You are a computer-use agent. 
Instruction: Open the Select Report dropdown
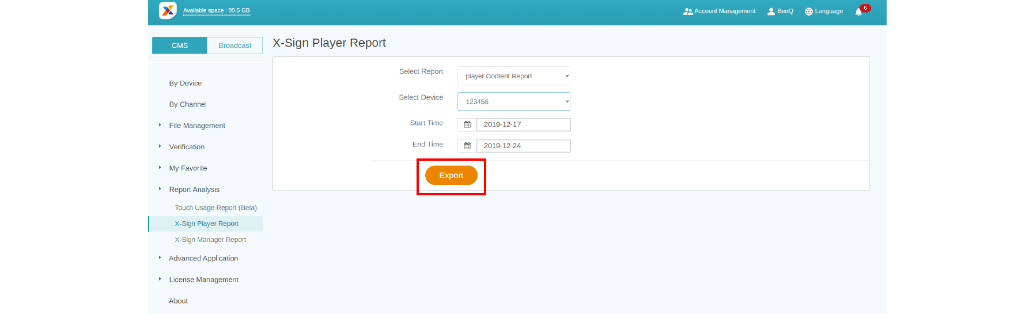[513, 76]
